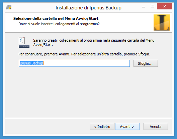Viewport: 177px width, 139px height.
Task: Click the highlighted 'Iperius Backup' text
Action: (x=31, y=63)
